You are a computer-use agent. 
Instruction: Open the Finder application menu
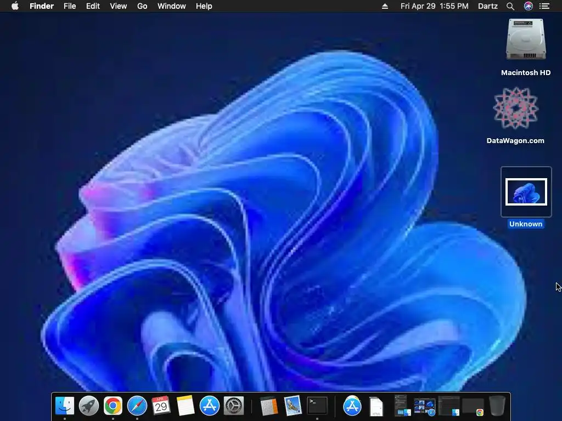tap(42, 6)
